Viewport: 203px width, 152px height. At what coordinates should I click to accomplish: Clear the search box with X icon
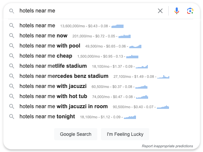click(x=160, y=11)
